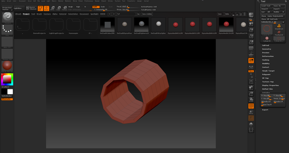Enable Mrgb material color mode

[70, 6]
